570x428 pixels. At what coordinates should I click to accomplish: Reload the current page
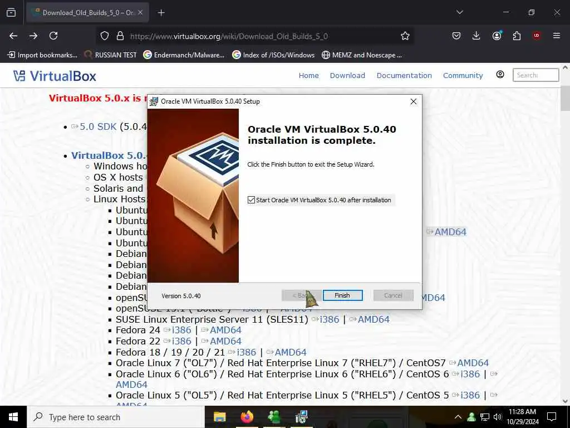coord(53,36)
